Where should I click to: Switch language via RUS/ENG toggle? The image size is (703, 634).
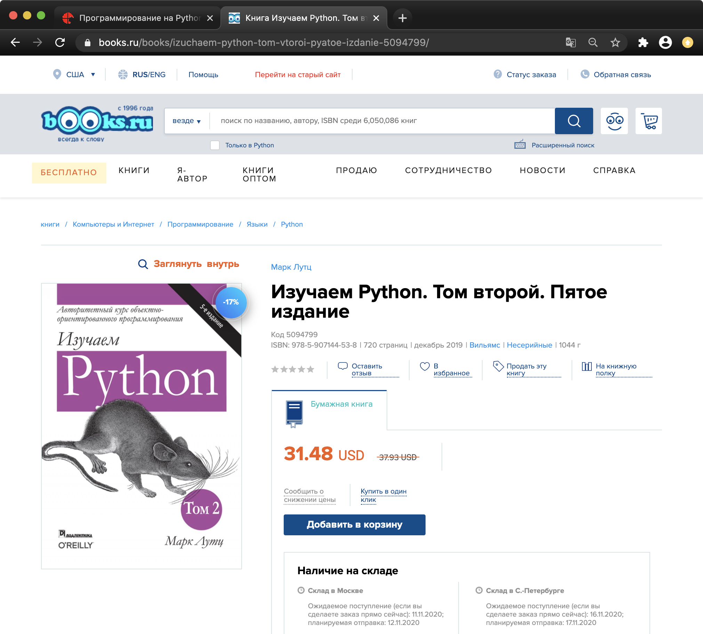(148, 74)
